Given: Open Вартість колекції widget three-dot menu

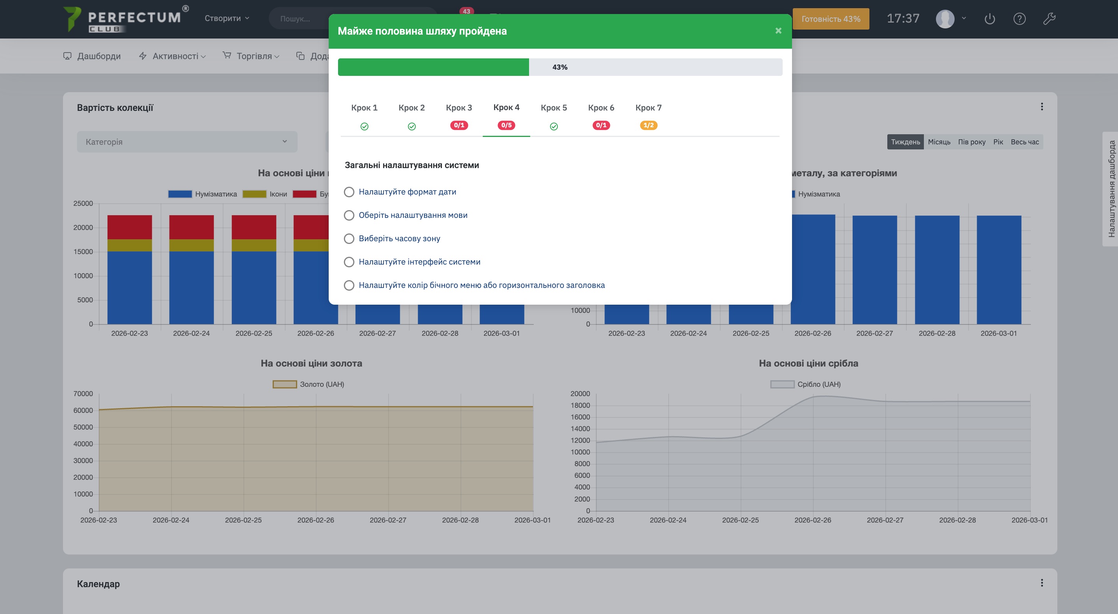Looking at the screenshot, I should [x=1042, y=107].
